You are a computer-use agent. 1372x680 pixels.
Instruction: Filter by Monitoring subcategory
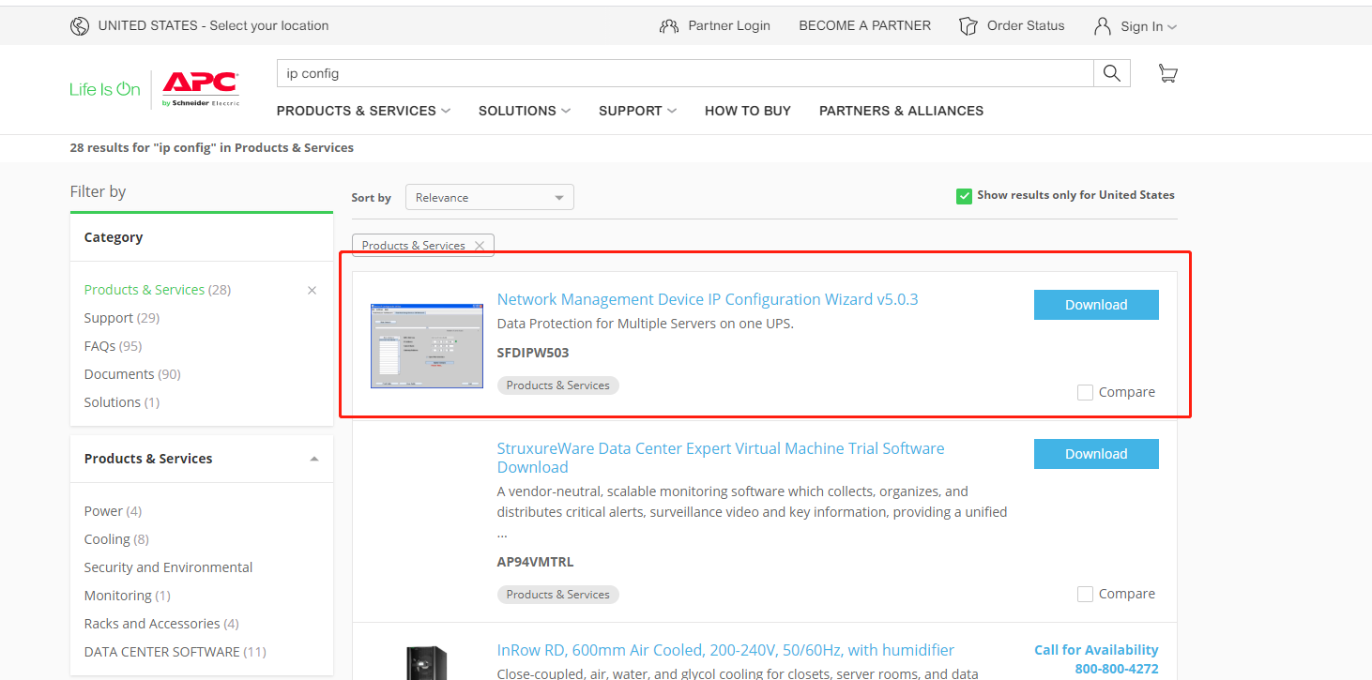pyautogui.click(x=128, y=596)
